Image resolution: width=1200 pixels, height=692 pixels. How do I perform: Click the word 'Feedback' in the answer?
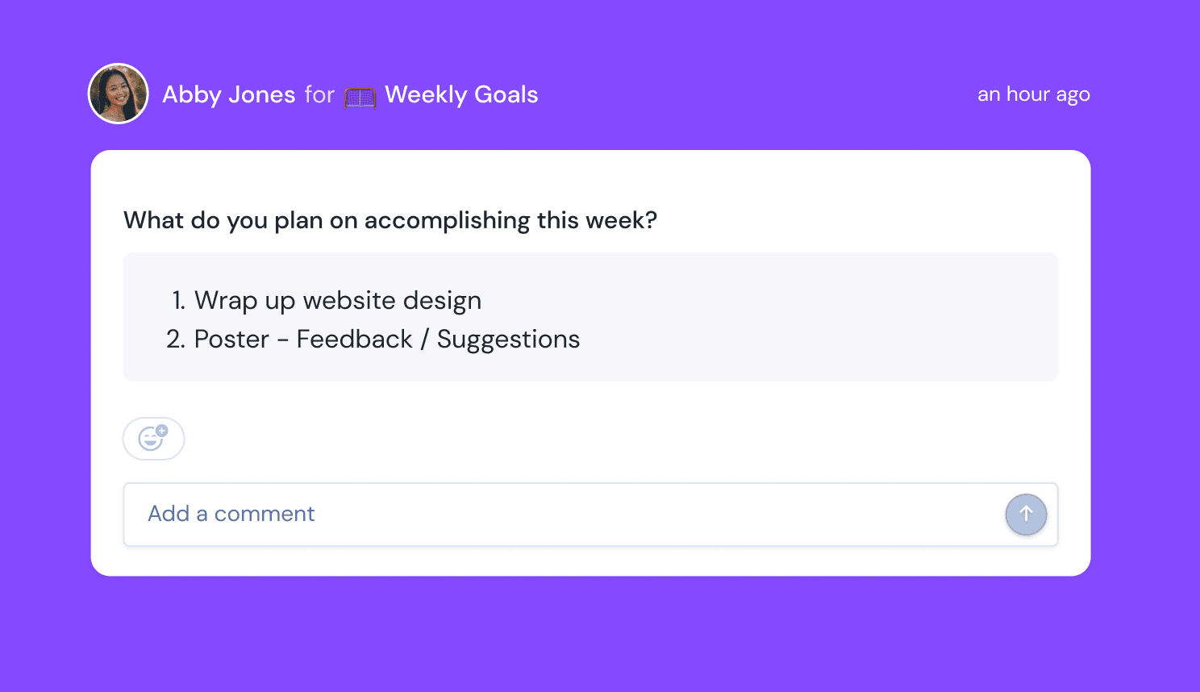point(354,340)
